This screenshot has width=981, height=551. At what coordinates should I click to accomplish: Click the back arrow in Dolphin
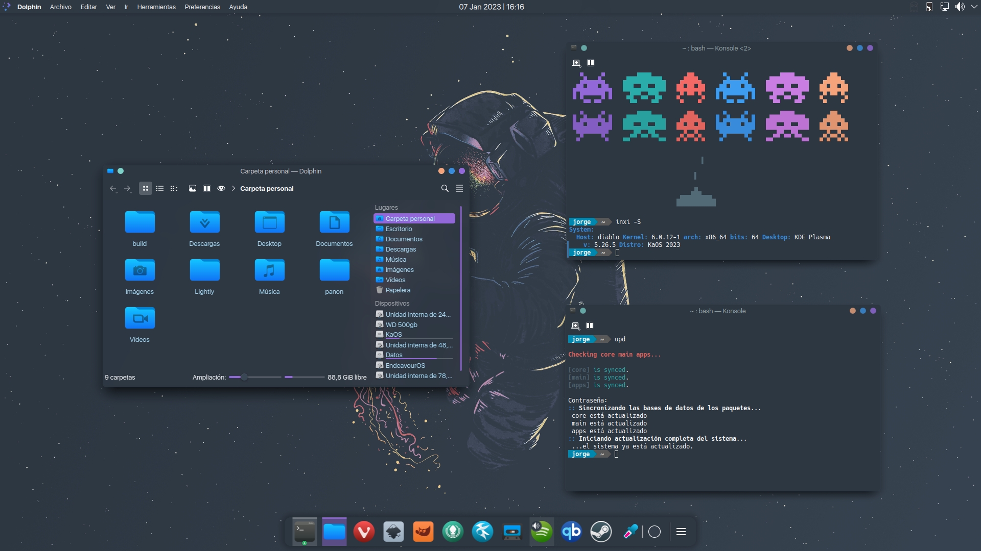pos(113,188)
